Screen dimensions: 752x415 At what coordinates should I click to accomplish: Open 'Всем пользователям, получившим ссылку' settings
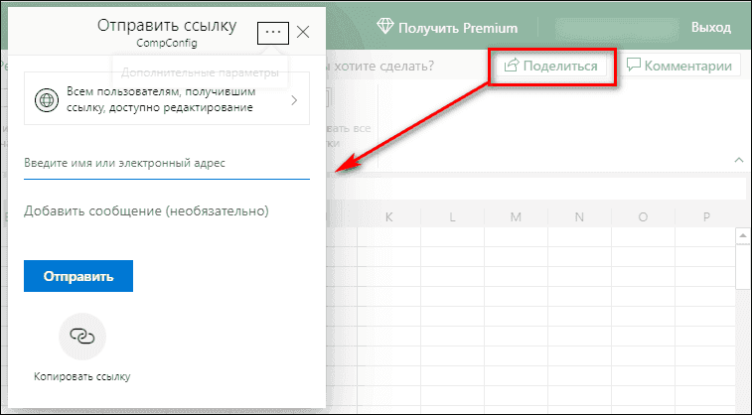click(x=167, y=98)
